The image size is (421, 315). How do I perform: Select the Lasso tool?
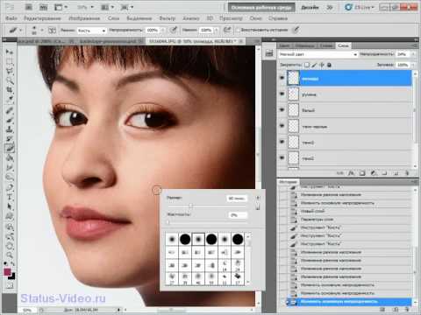click(10, 71)
